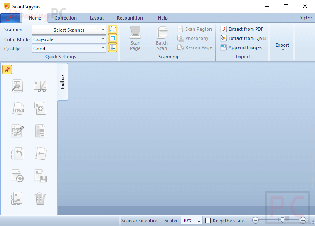
Task: Click the rescan refresh page tool
Action: coord(18,176)
